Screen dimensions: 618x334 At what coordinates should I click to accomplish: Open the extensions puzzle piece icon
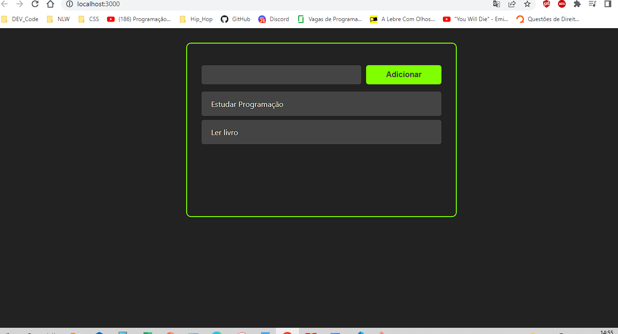click(577, 4)
